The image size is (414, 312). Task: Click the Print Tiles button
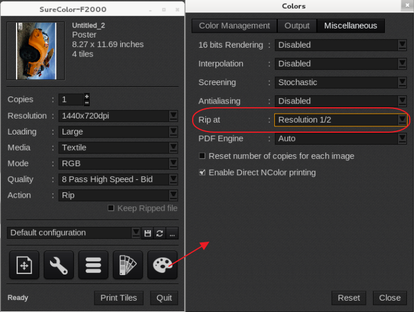pyautogui.click(x=119, y=298)
